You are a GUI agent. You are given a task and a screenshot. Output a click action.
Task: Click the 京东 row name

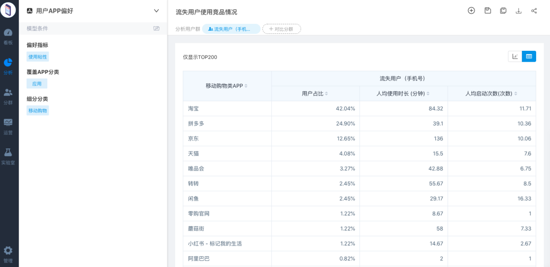click(193, 138)
